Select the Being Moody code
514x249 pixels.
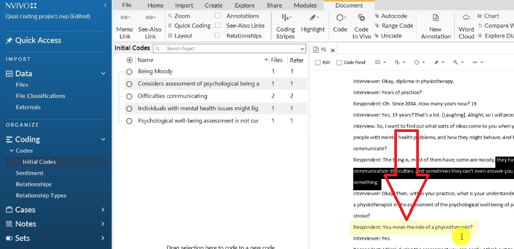[155, 72]
